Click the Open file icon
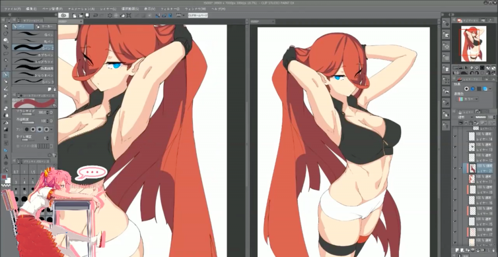Viewport: 498px width, 257px height. 81,15
